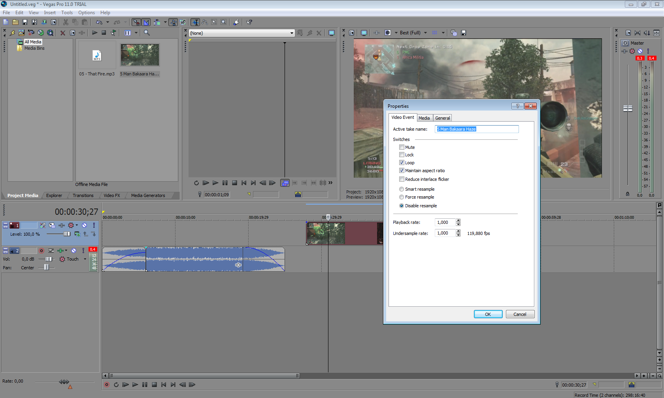Select the Media Bins tree item

[34, 48]
